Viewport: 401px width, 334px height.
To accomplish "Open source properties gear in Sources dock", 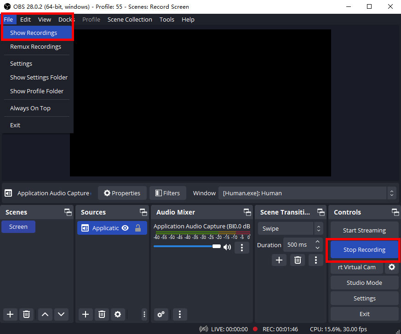I will coord(118,314).
